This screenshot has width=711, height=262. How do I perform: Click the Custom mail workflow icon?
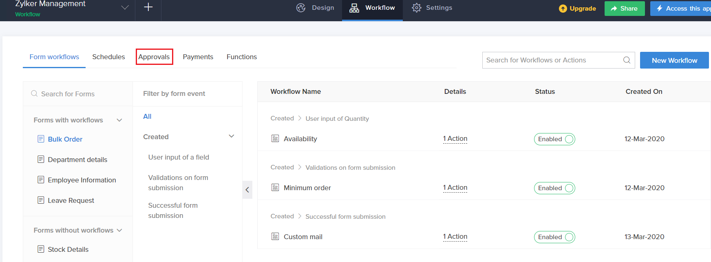275,237
